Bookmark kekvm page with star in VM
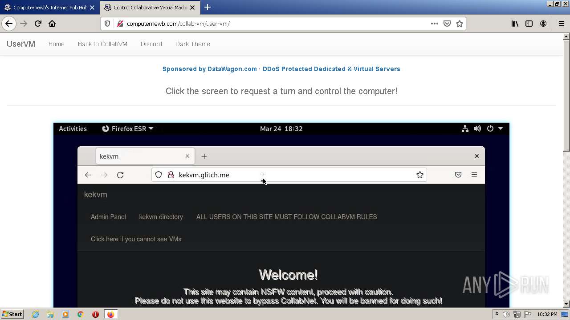The height and width of the screenshot is (320, 570). pos(419,175)
